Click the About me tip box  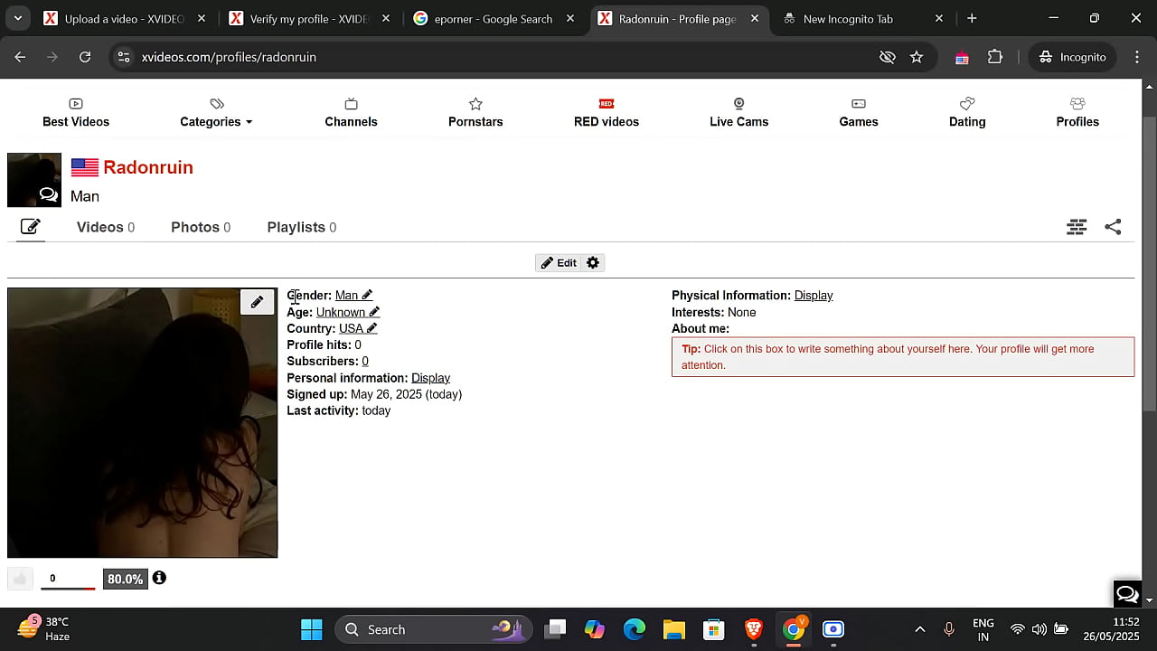click(x=902, y=357)
